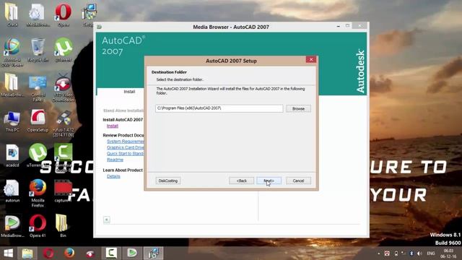Select the Mozilla Firefox desktop icon
Image resolution: width=462 pixels, height=260 pixels.
pyautogui.click(x=38, y=193)
